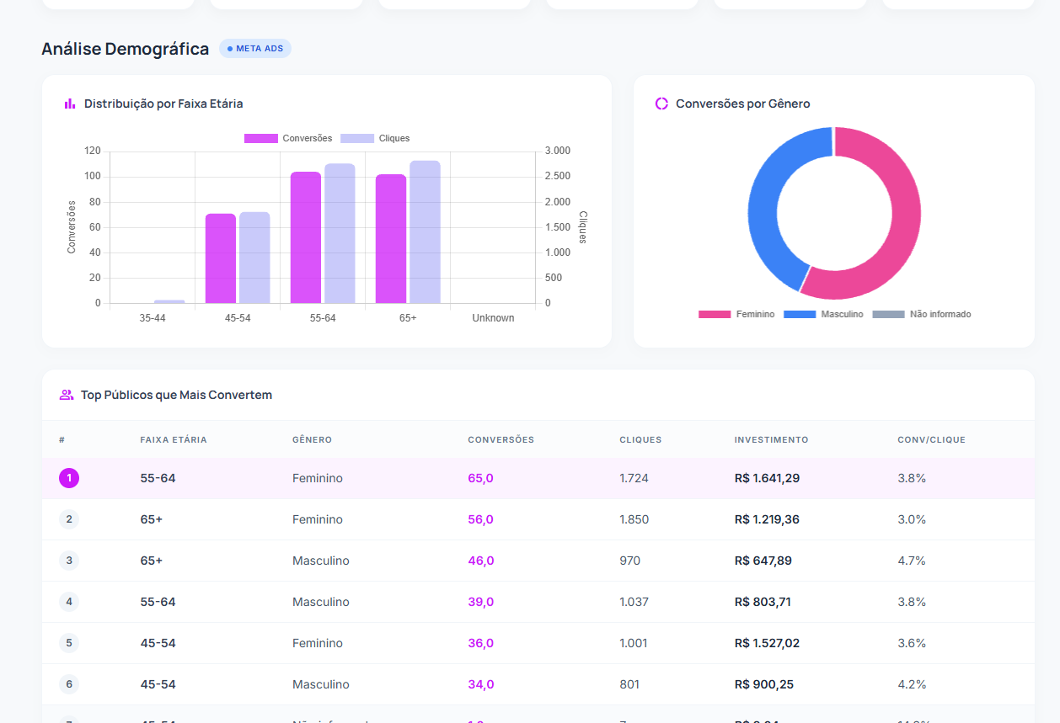The width and height of the screenshot is (1060, 723).
Task: Click the 45-54 Conversões bar
Action: tap(221, 258)
